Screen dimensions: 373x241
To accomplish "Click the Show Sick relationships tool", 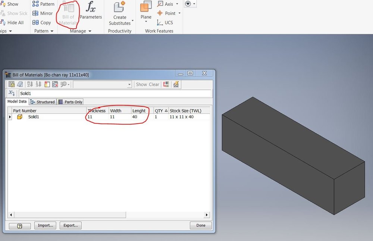I will pos(14,13).
